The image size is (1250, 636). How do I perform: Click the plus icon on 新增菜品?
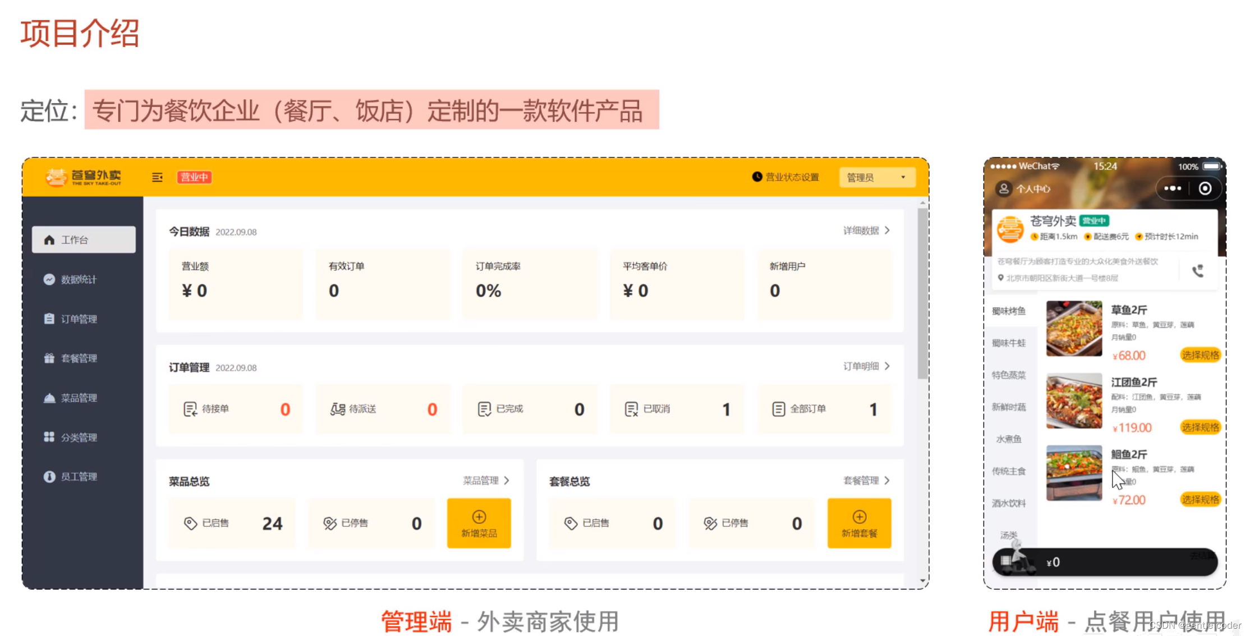[479, 517]
